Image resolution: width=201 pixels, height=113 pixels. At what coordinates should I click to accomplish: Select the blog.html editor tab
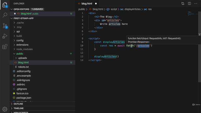click(x=87, y=3)
